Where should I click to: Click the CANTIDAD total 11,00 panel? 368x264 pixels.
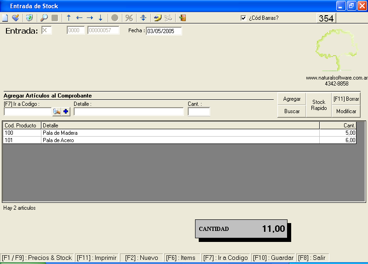[x=241, y=229]
